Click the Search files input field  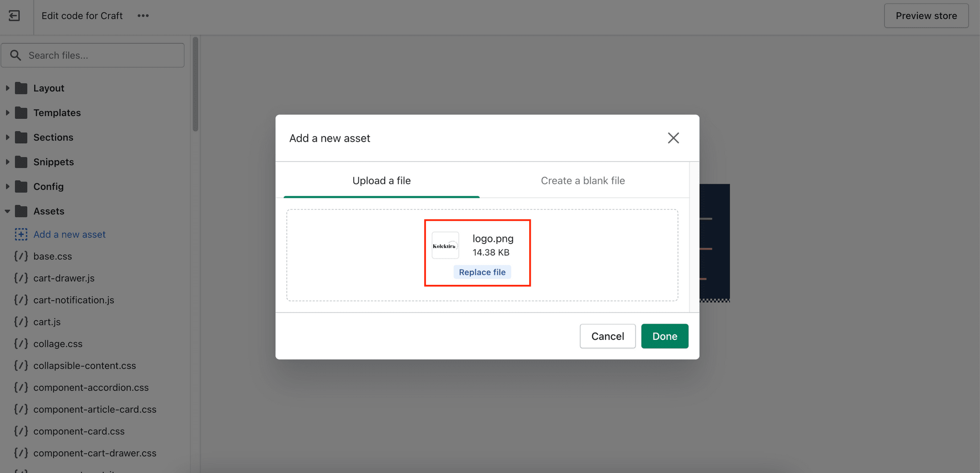pos(93,55)
